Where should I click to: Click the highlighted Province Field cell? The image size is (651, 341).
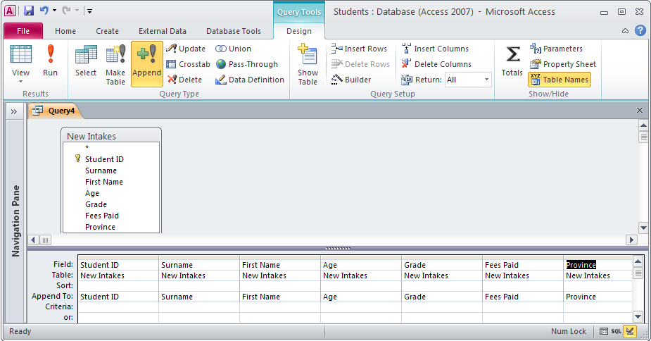pyautogui.click(x=598, y=265)
